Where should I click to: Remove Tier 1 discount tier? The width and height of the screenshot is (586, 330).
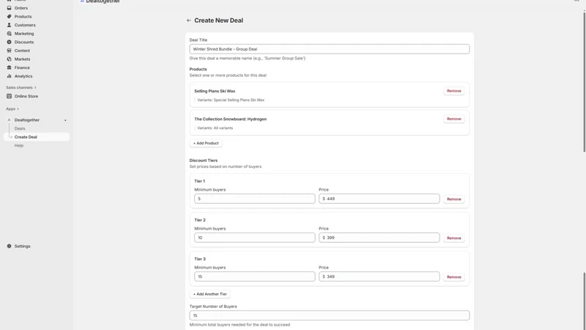coord(453,199)
